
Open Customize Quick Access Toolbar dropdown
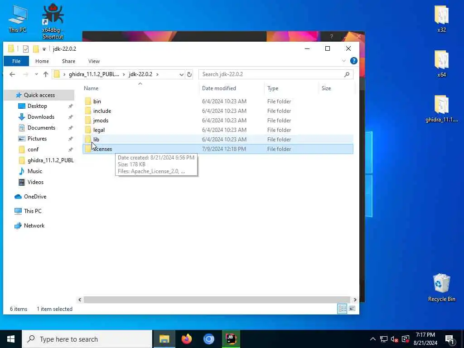point(44,49)
